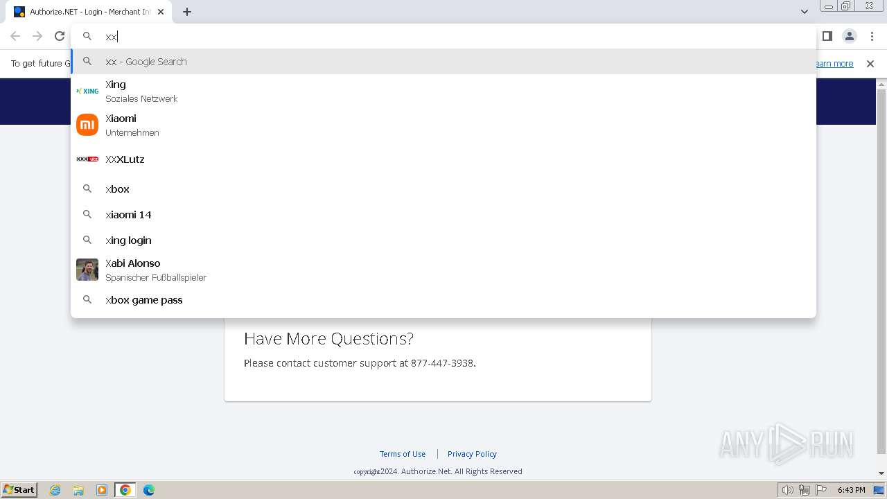Choose the 'xiaomi 14' search suggestion
887x499 pixels.
tap(443, 215)
